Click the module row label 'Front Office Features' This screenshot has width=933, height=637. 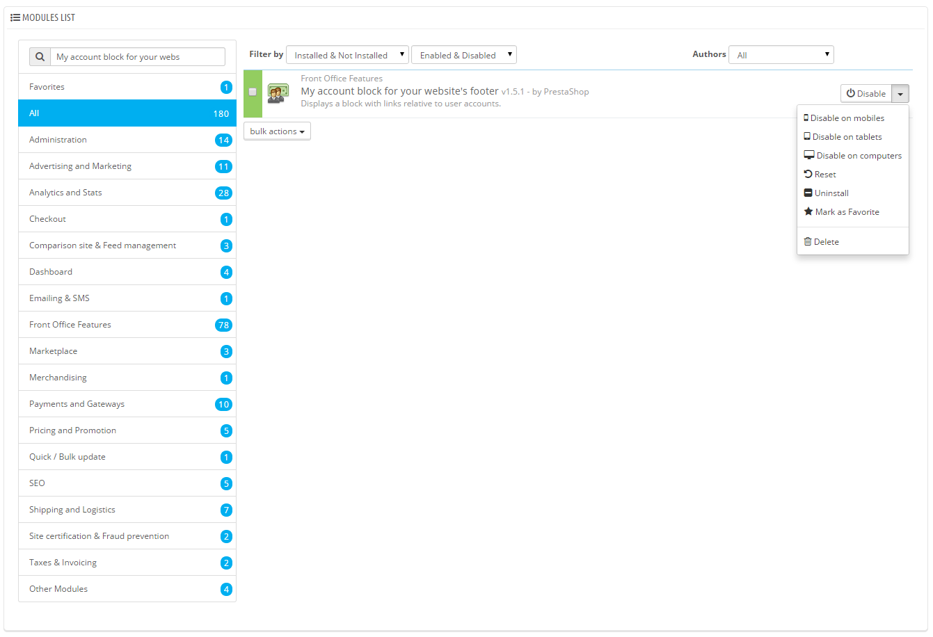[x=342, y=79]
